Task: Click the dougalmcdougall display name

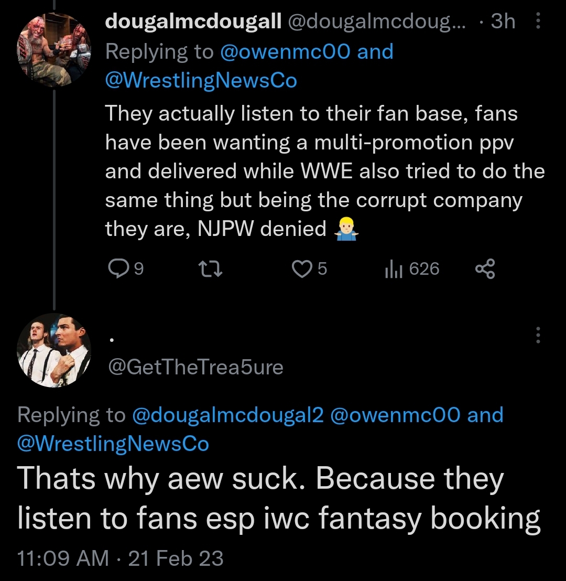Action: 194,21
